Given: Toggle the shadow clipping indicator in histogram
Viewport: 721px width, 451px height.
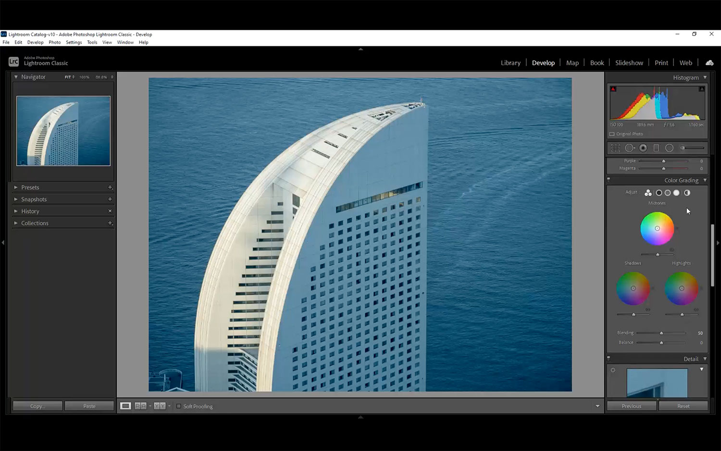Looking at the screenshot, I should pos(613,89).
